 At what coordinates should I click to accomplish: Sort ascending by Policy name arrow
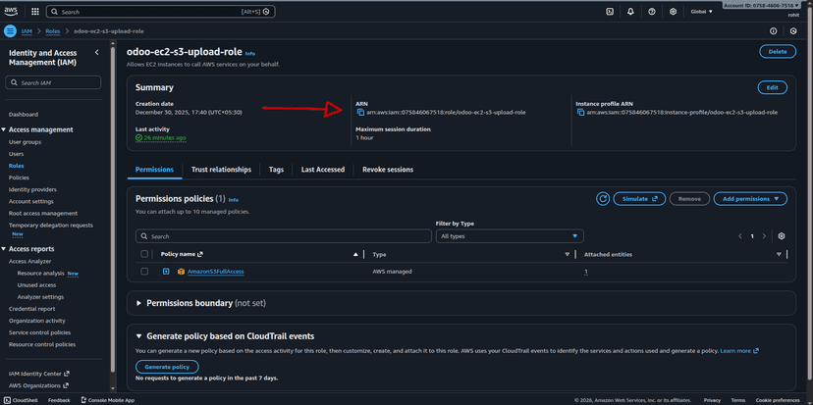tap(355, 254)
